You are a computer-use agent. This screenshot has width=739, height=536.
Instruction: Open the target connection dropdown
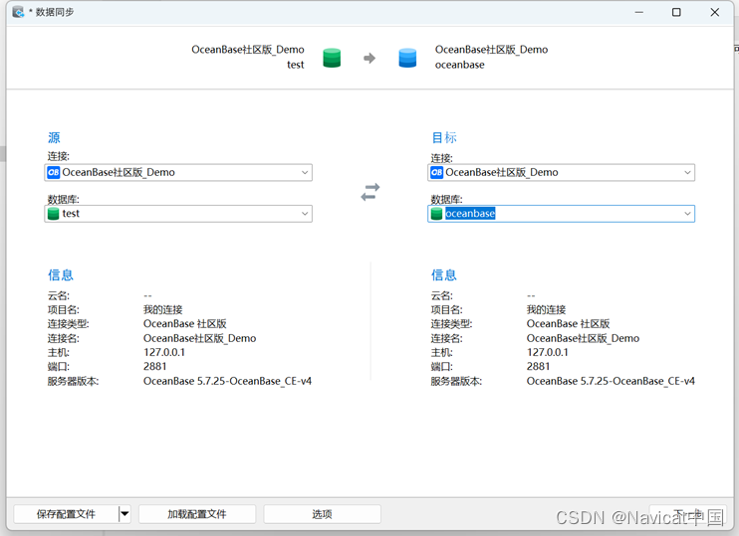687,173
